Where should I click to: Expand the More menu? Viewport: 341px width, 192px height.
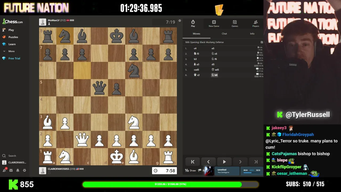point(9,51)
